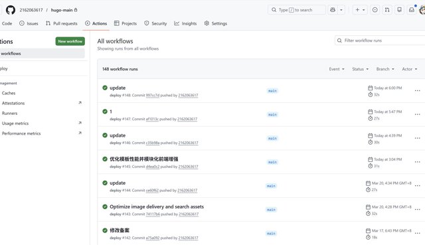Click the main branch label on deploy #145
This screenshot has height=245, width=425.
click(272, 162)
